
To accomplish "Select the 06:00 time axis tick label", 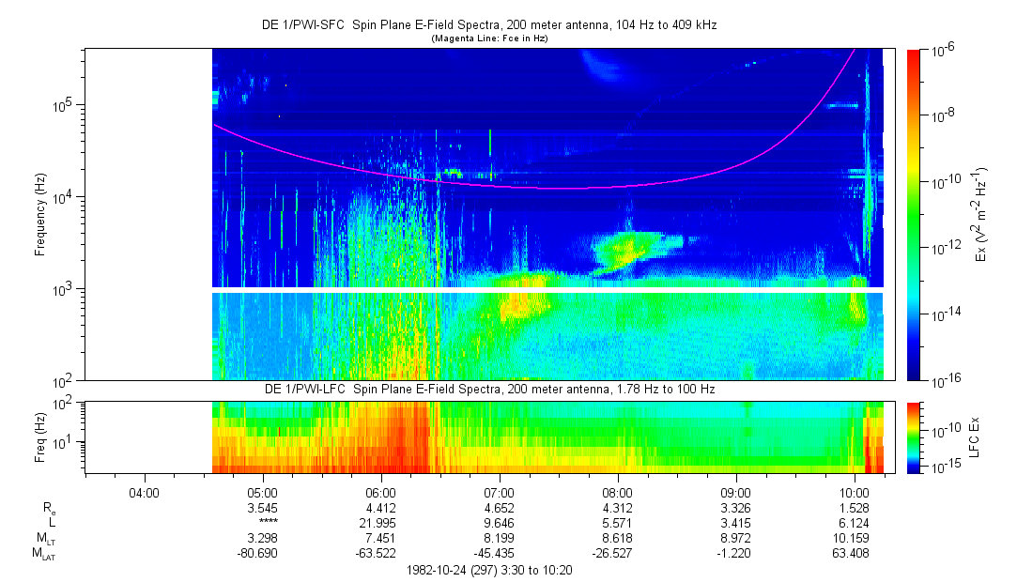I will (x=380, y=492).
